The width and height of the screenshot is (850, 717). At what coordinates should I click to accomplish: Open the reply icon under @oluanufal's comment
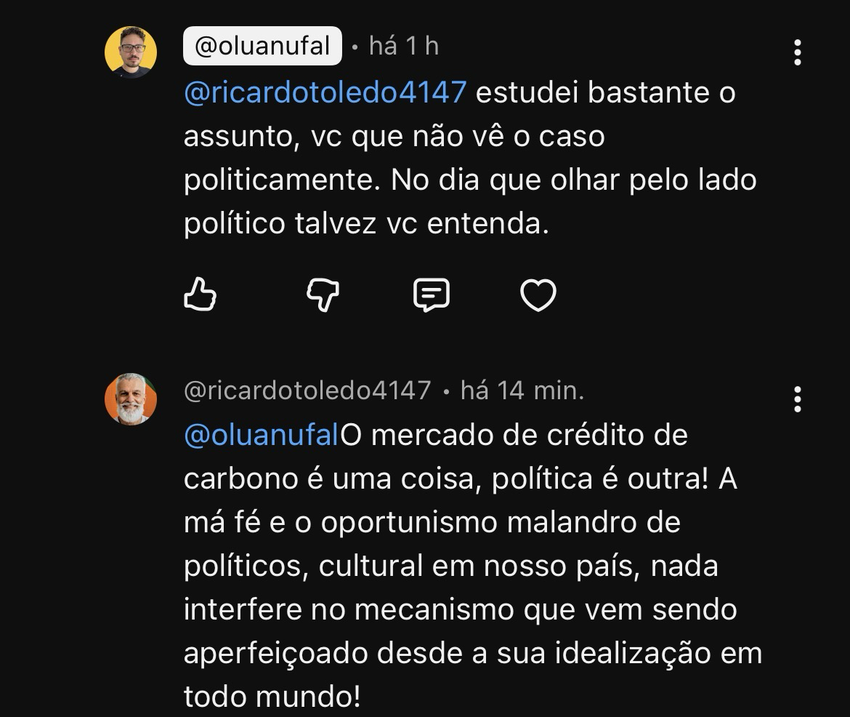pyautogui.click(x=431, y=295)
